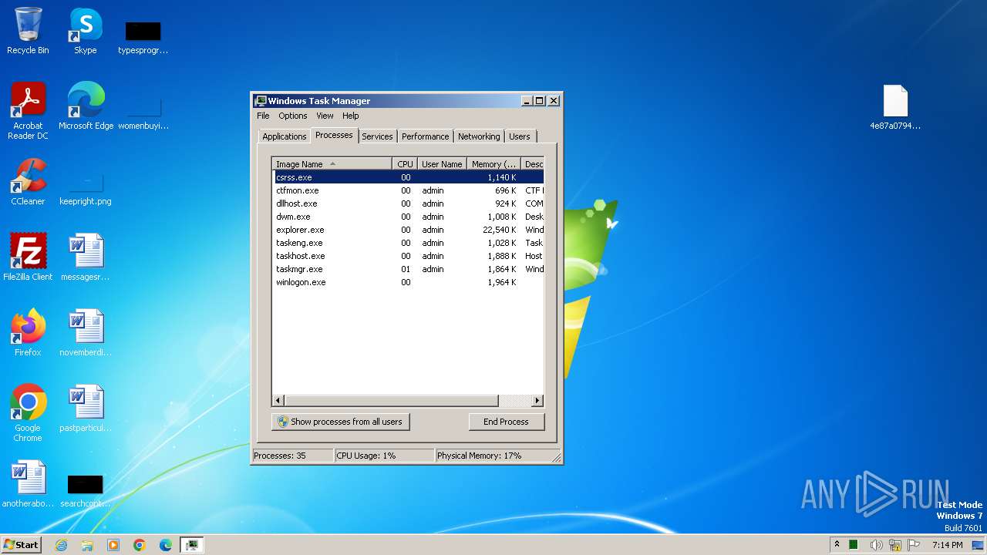This screenshot has width=987, height=555.
Task: Switch to the Performance tab
Action: pyautogui.click(x=425, y=136)
